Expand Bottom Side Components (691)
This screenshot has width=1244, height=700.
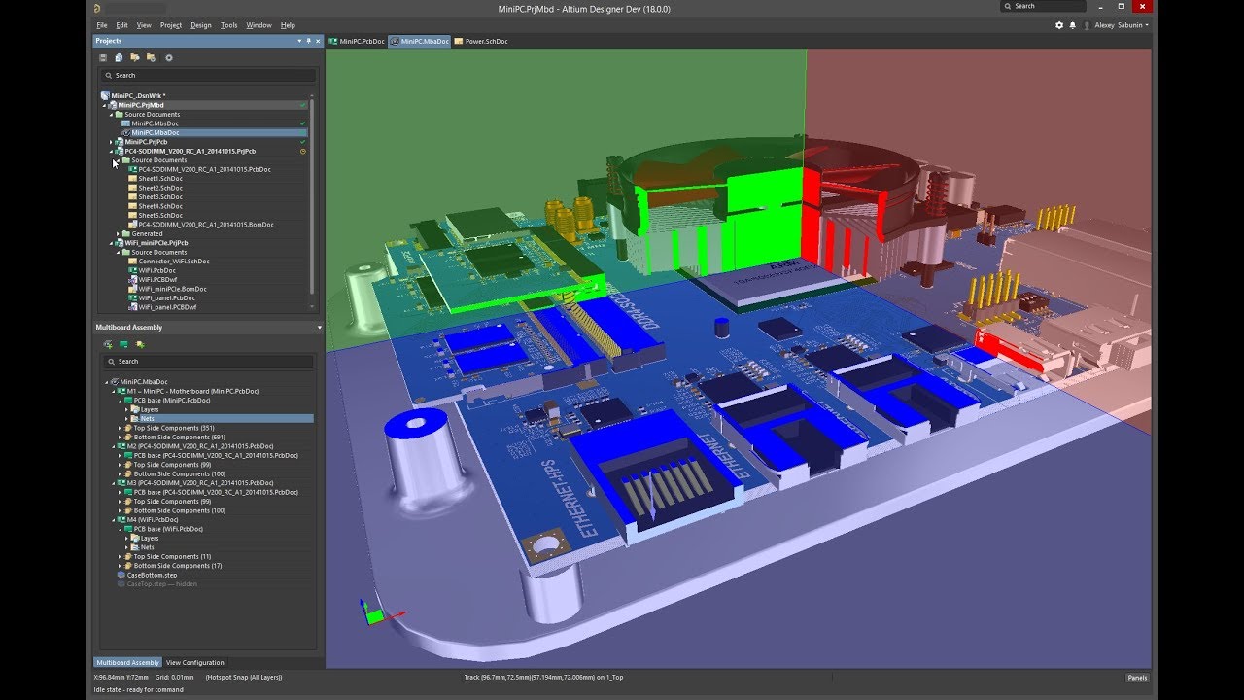click(x=120, y=437)
